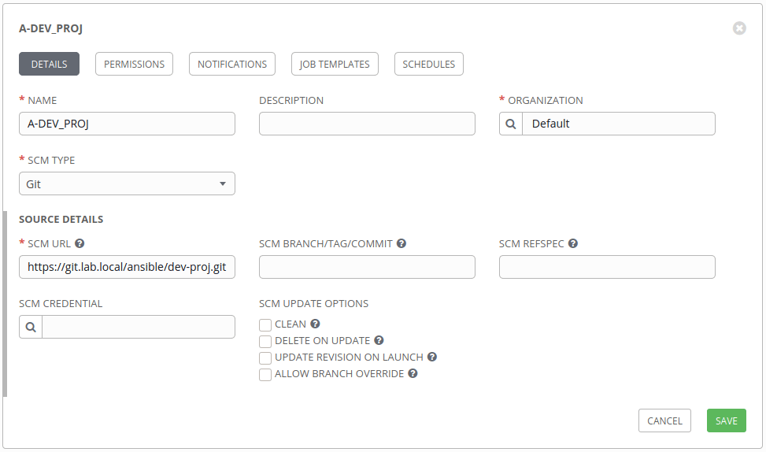Cancel editing the project
This screenshot has height=452, width=766.
pos(664,421)
